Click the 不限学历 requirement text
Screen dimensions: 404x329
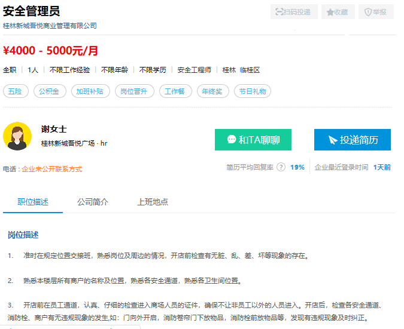(153, 70)
